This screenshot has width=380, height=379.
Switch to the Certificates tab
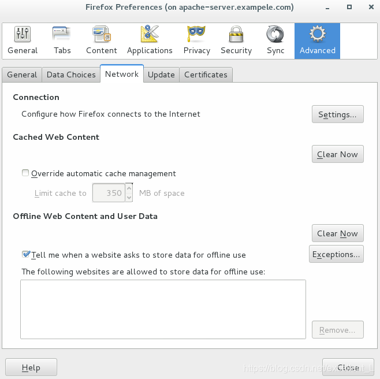coord(206,75)
